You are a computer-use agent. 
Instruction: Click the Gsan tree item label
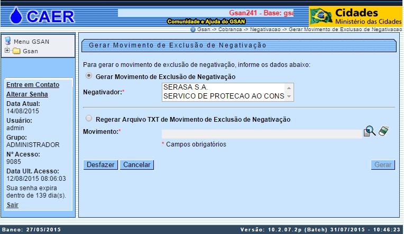pos(30,51)
